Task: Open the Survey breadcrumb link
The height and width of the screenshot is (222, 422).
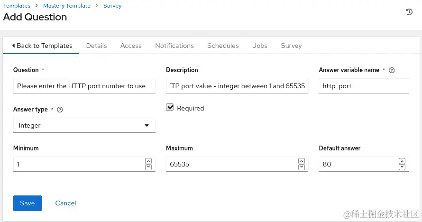Action: coord(112,6)
